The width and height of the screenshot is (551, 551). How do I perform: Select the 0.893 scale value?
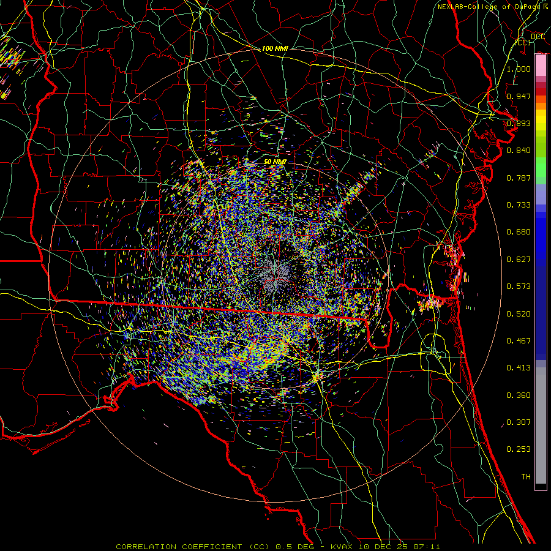519,123
